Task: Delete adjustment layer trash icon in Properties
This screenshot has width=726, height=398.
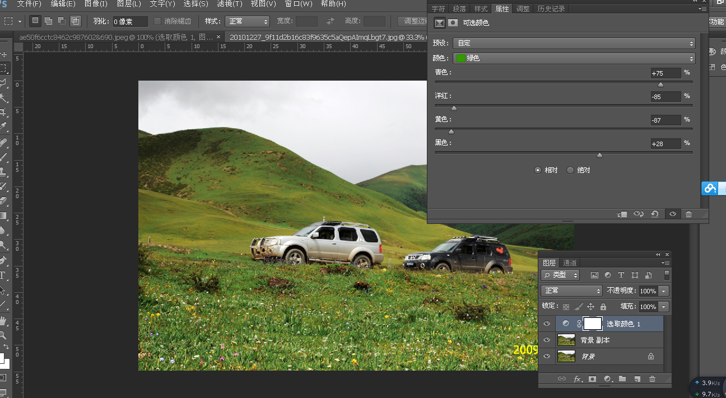Action: point(688,214)
